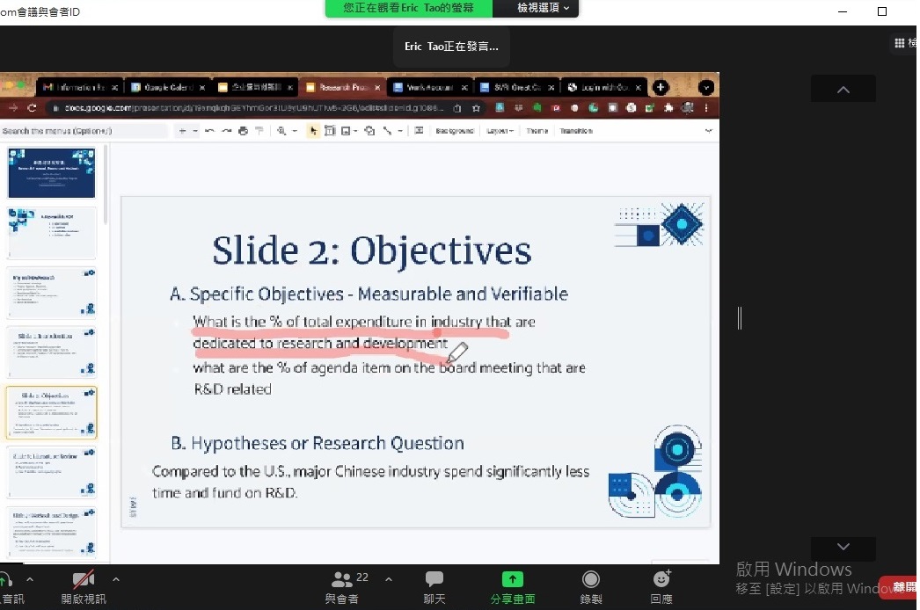Image resolution: width=920 pixels, height=610 pixels.
Task: Click the Share Screen (分享畫面) icon
Action: 512,586
